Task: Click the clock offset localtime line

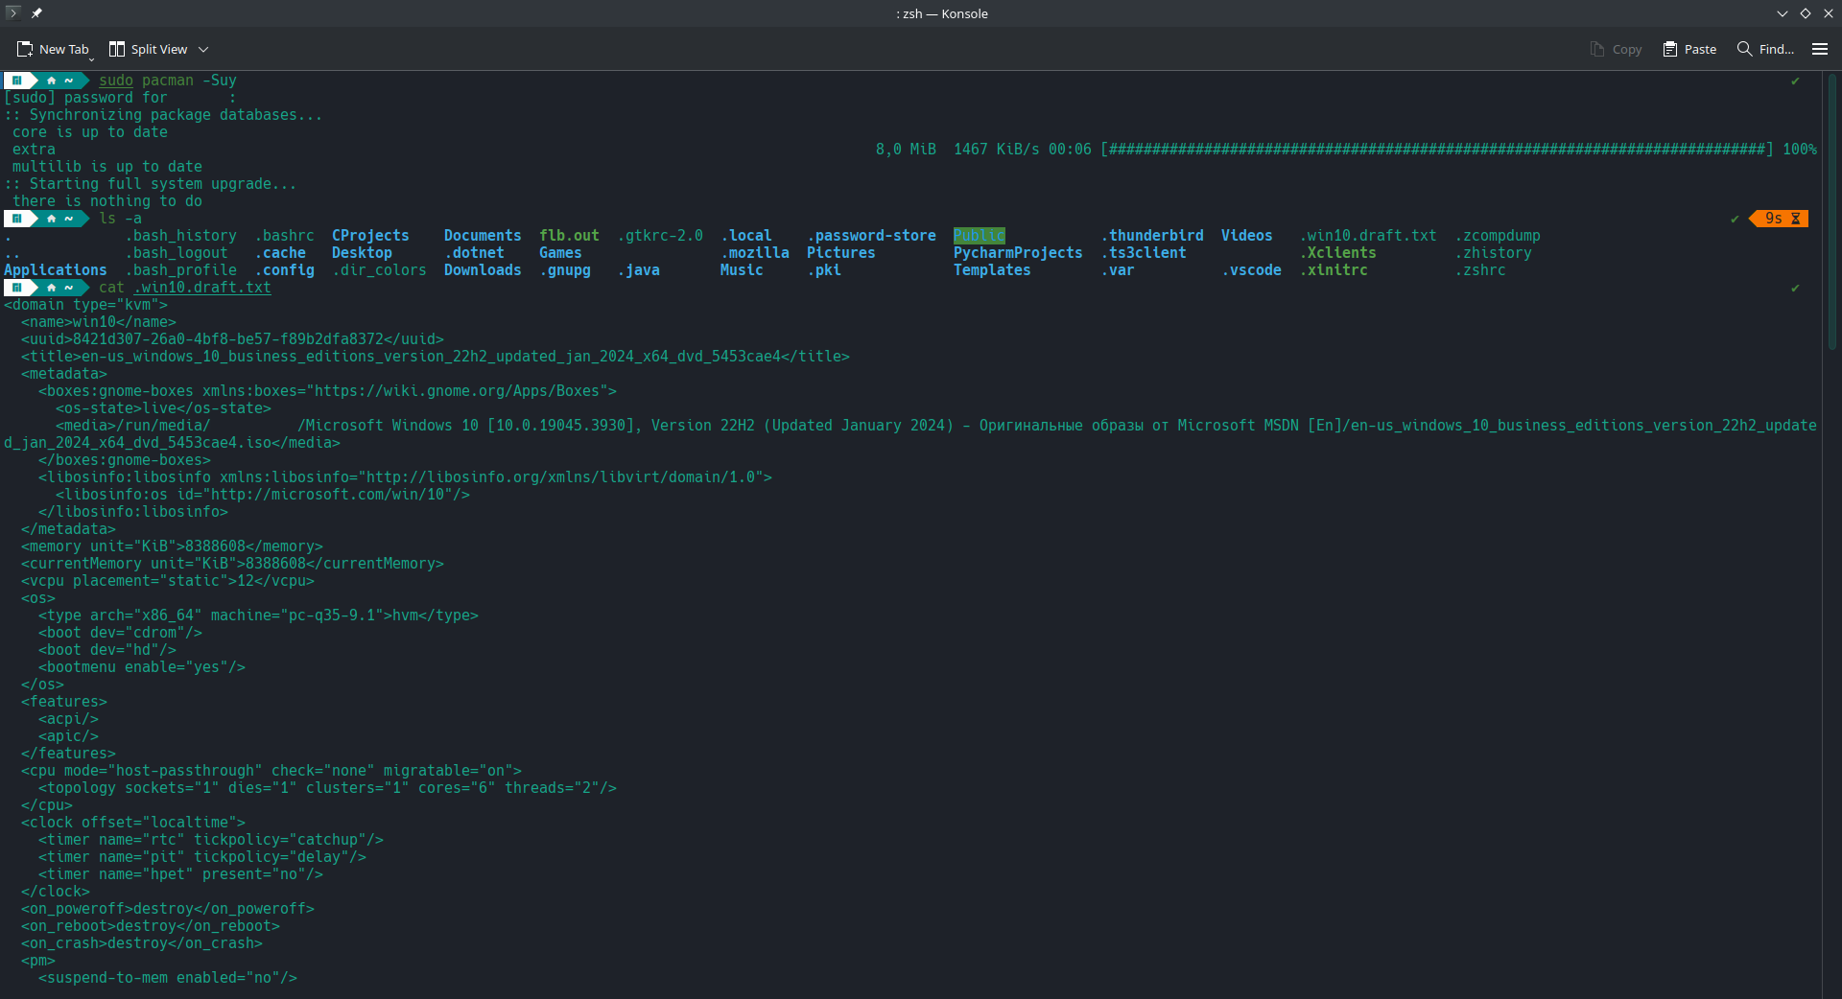Action: coord(133,823)
